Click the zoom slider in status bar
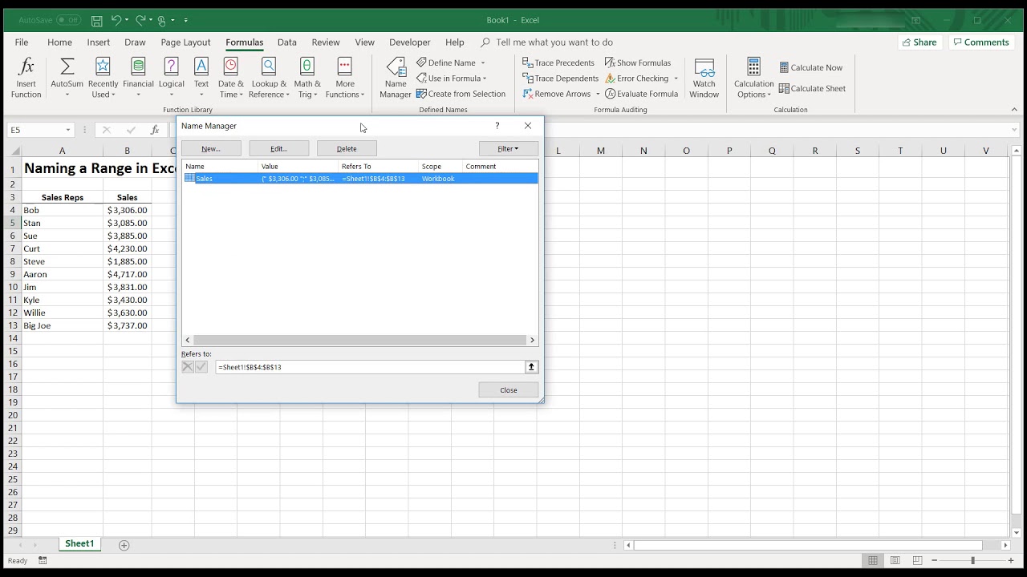1027x577 pixels. tap(972, 560)
